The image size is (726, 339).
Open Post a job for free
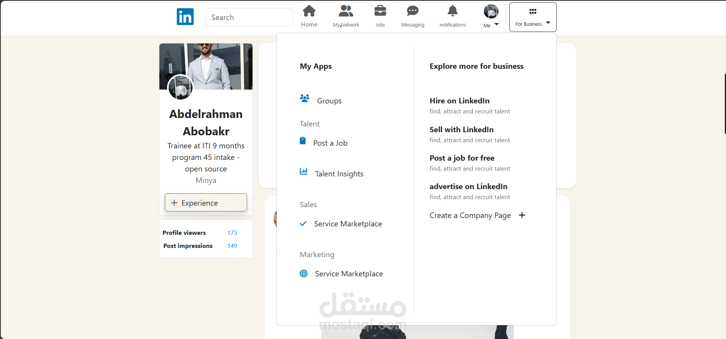click(x=462, y=158)
